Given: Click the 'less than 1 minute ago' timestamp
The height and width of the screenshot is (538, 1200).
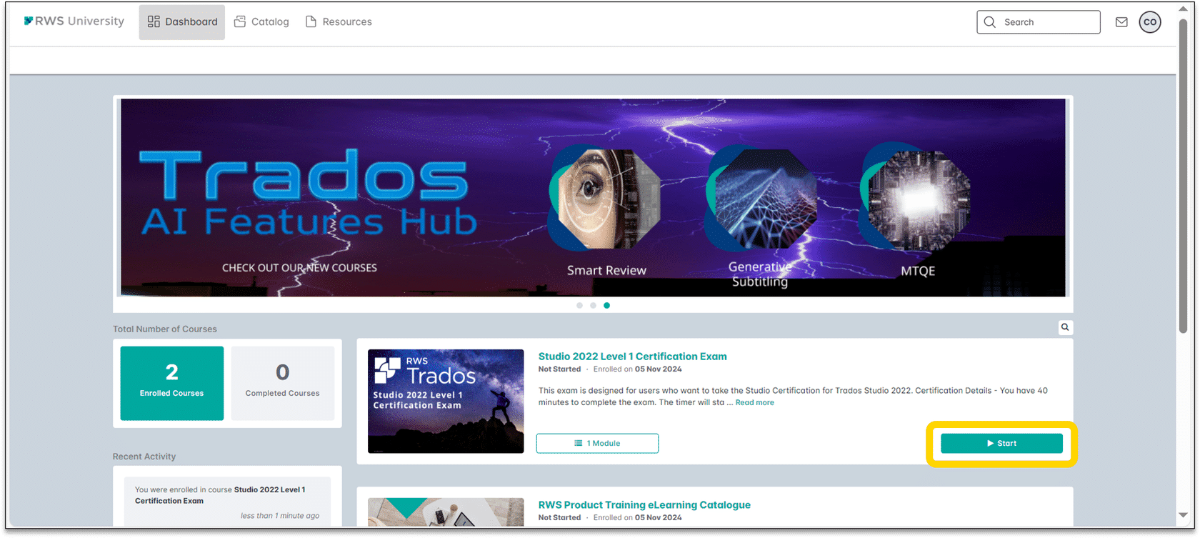Looking at the screenshot, I should click(x=280, y=516).
